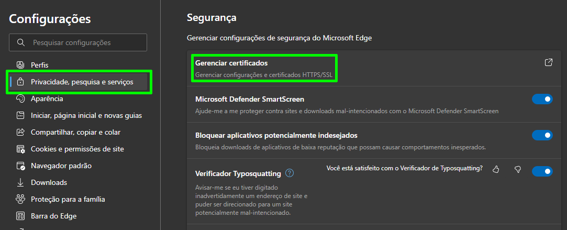Click the lock icon beside Privacidade, pesquisa e serviços
Screen dimensions: 567x230
[20, 82]
